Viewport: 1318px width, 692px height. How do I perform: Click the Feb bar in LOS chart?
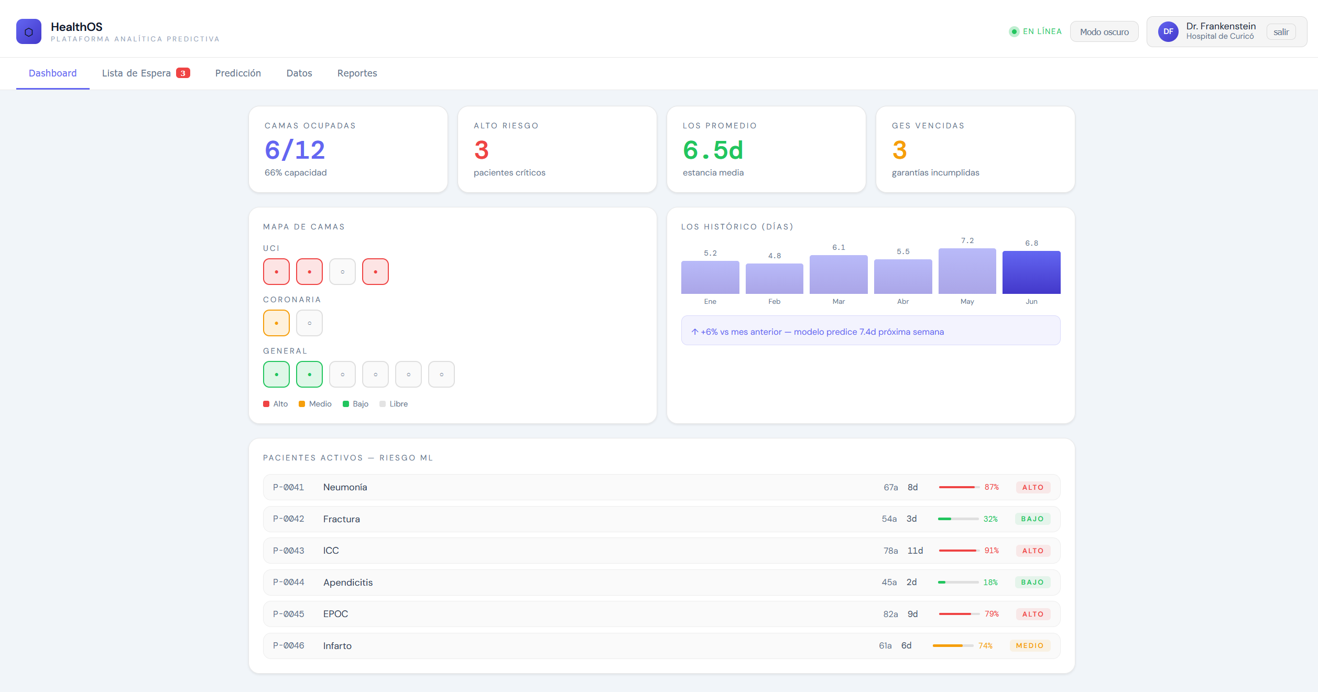click(775, 279)
